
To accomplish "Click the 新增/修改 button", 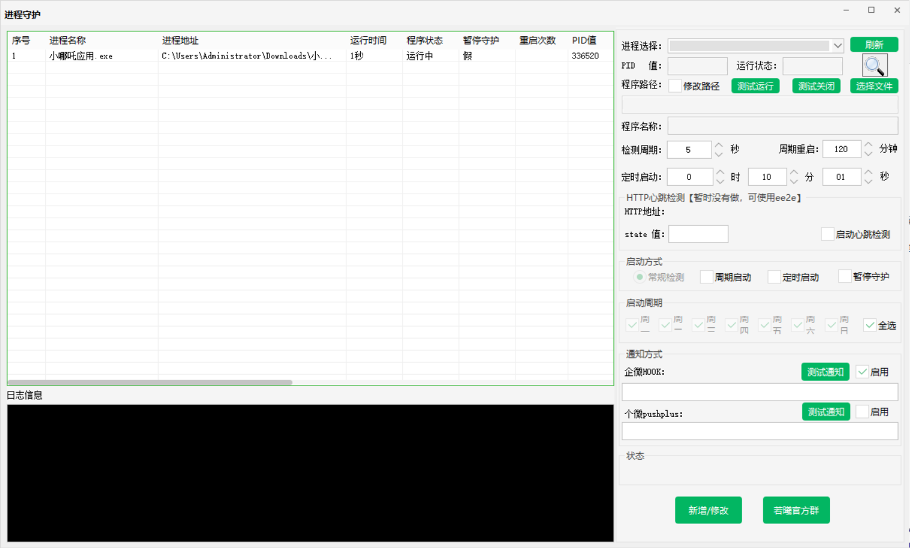I will point(708,510).
